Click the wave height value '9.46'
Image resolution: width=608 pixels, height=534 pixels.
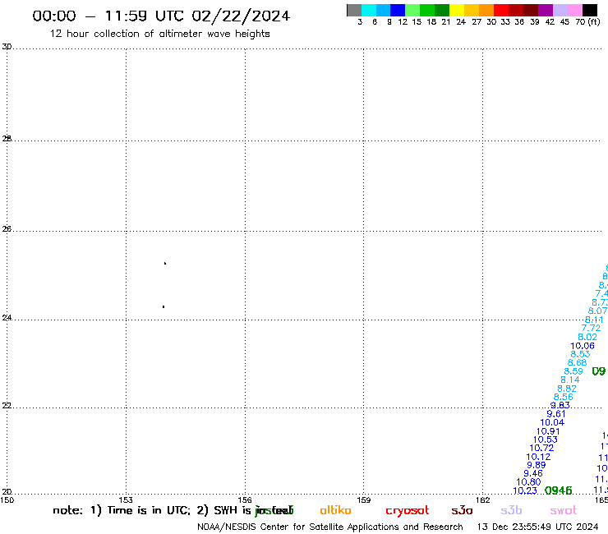(533, 473)
